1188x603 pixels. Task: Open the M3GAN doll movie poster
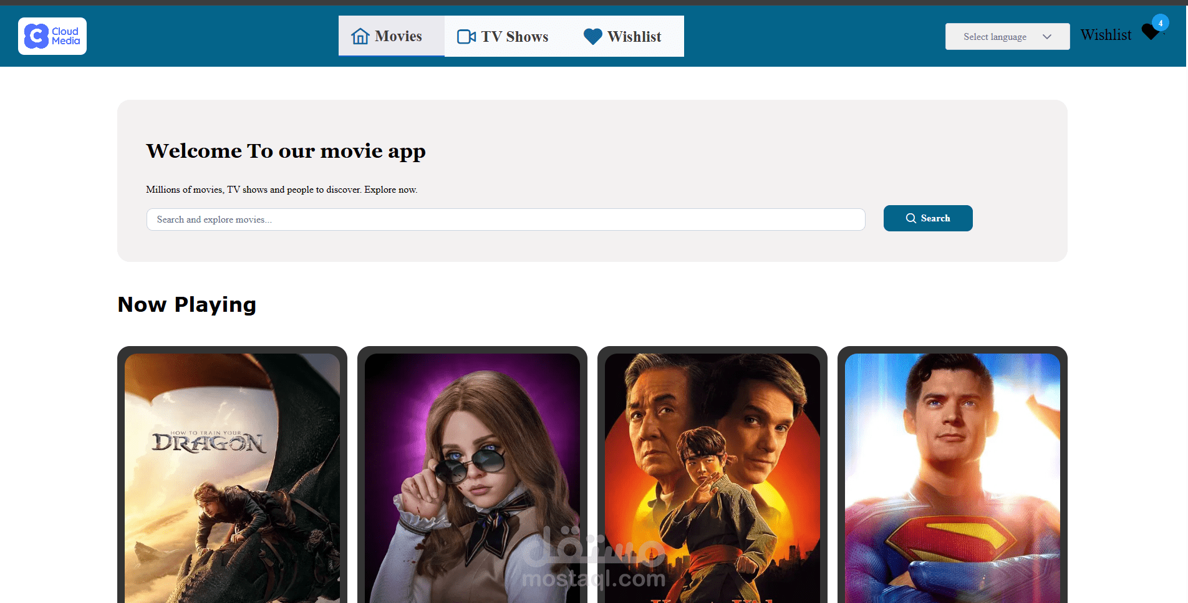tap(472, 478)
